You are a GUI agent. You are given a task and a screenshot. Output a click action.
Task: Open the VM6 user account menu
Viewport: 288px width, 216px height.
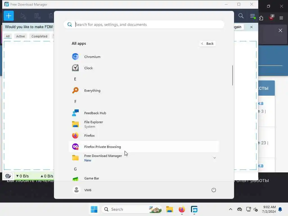[82, 190]
